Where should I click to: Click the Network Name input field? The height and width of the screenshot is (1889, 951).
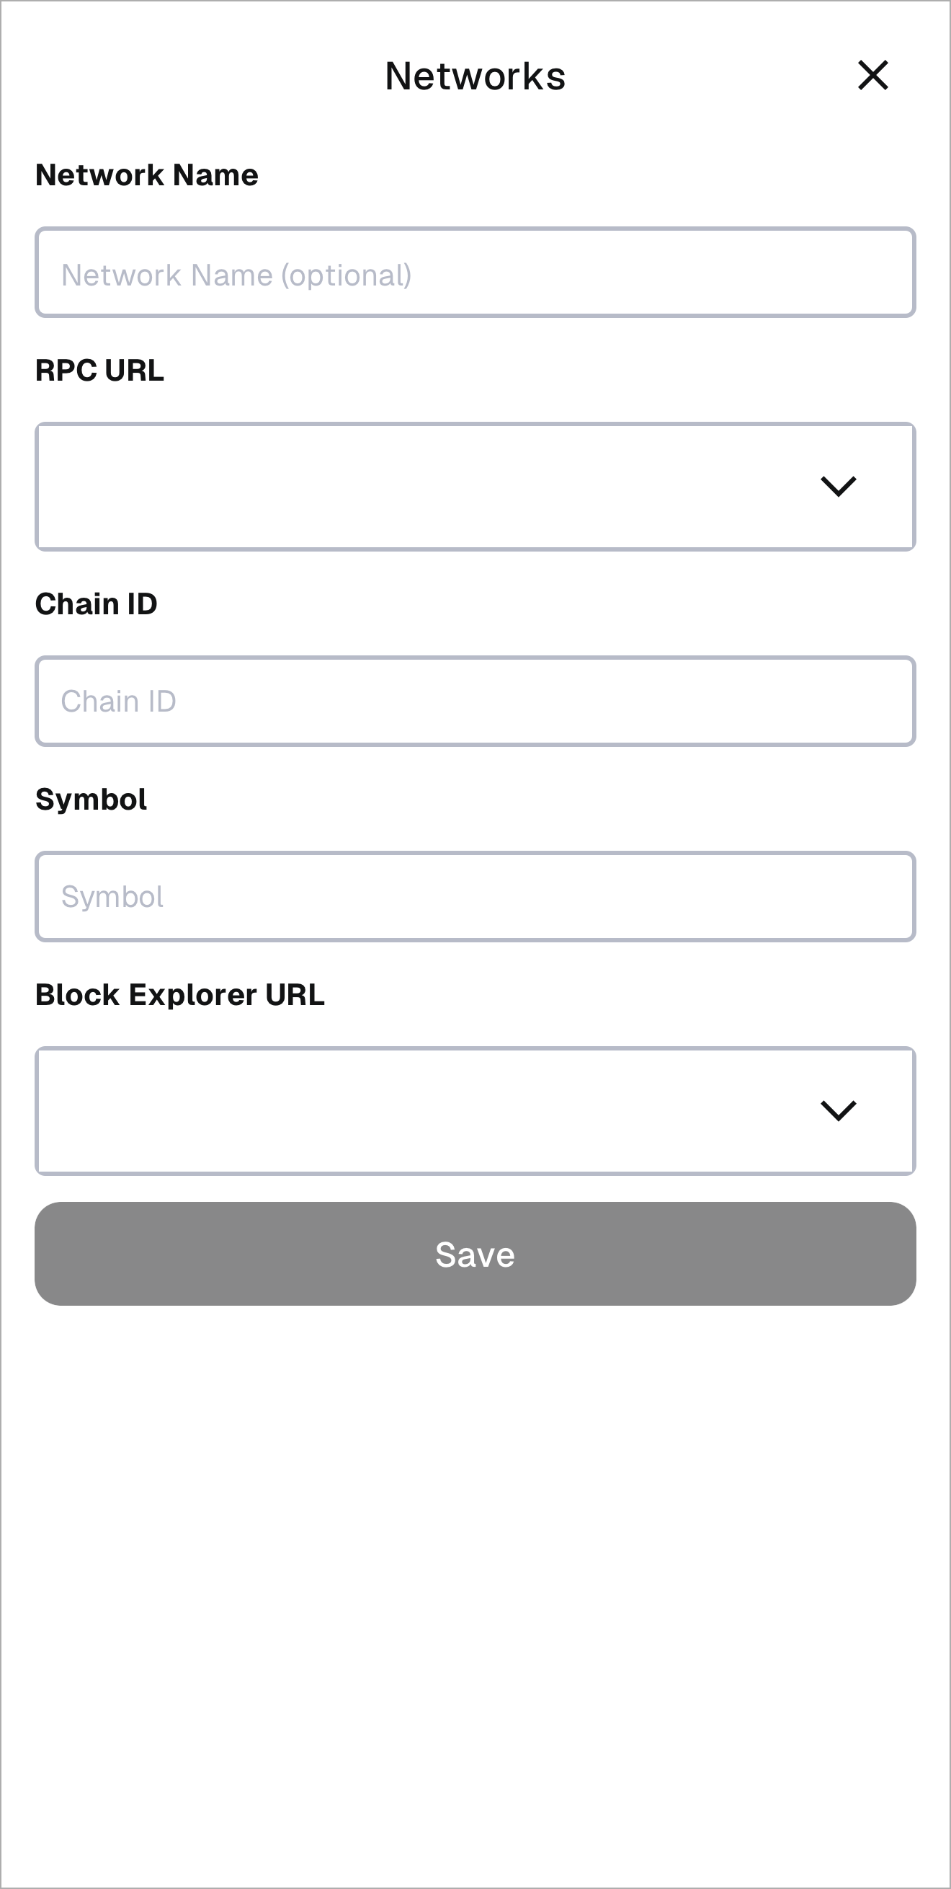click(x=475, y=274)
